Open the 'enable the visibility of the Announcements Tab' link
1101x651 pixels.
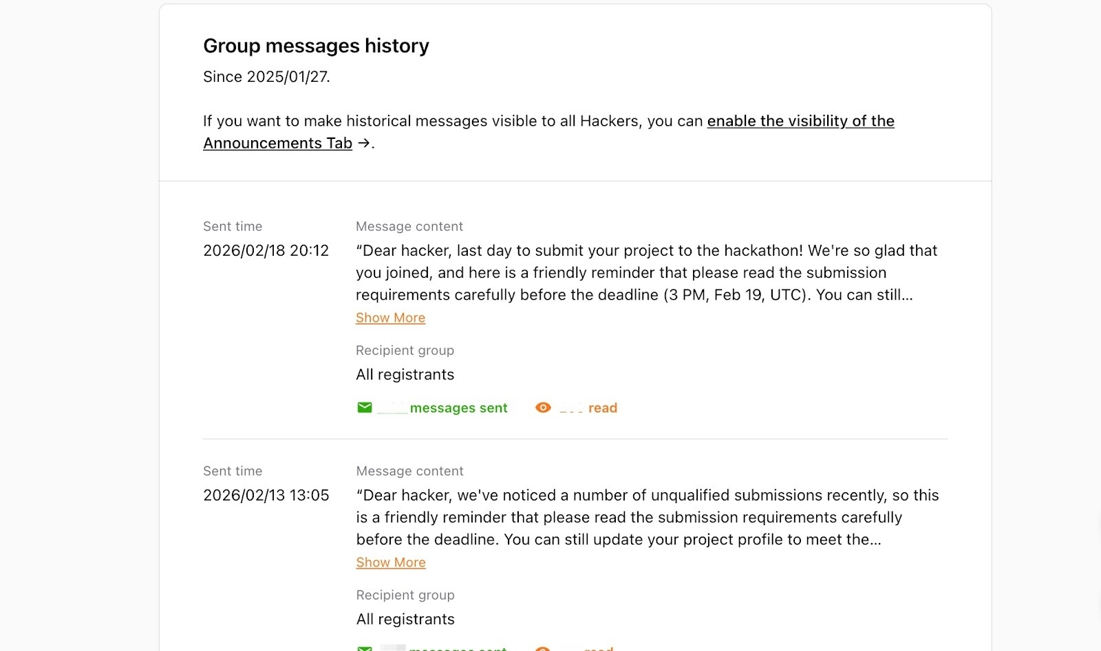800,121
